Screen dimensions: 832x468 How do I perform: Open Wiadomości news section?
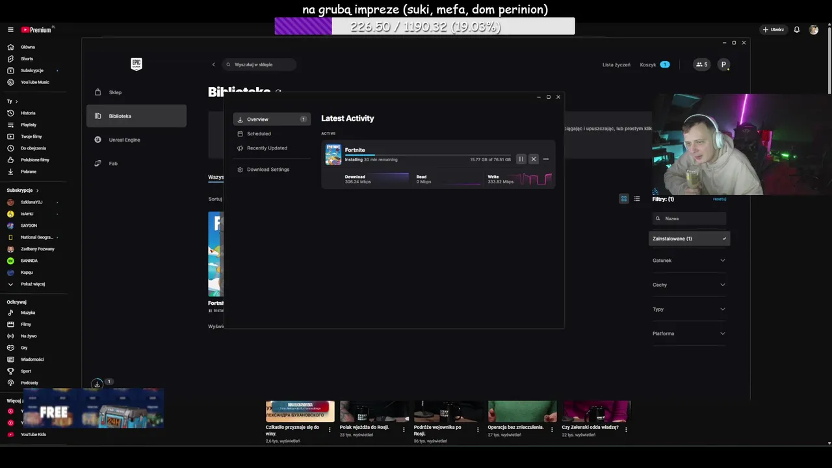[x=32, y=359]
